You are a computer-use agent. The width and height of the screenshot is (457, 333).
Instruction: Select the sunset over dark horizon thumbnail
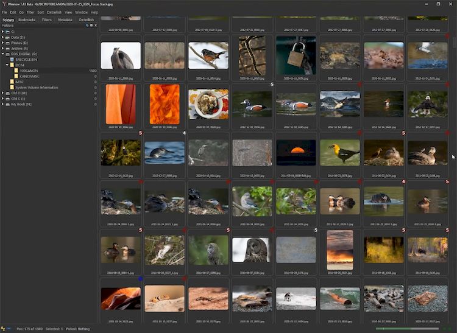pyautogui.click(x=296, y=153)
